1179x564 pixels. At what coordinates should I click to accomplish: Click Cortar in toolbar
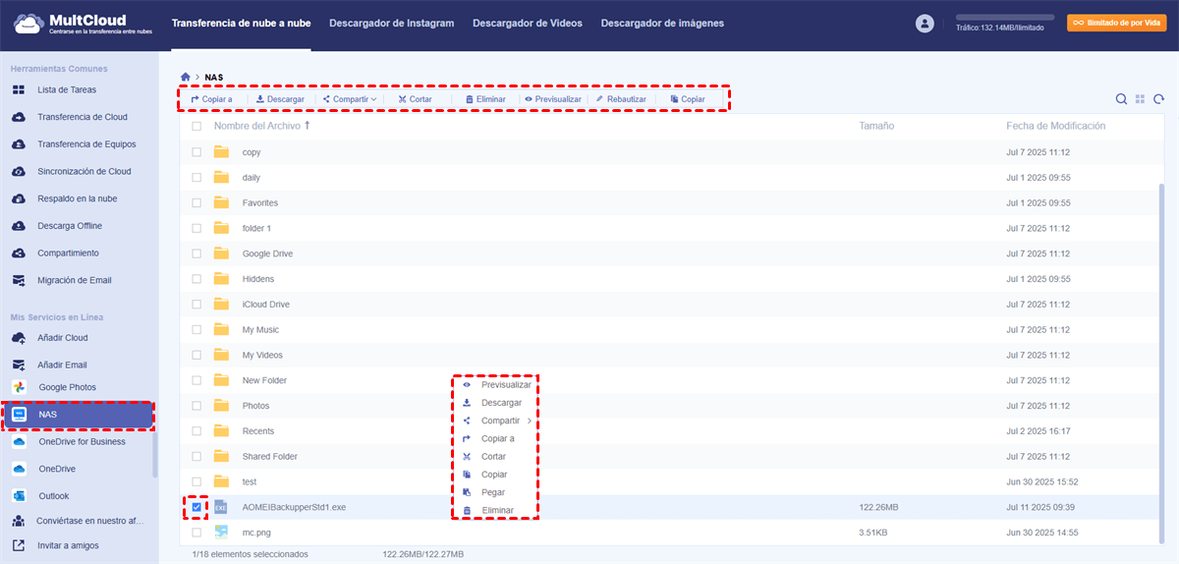pos(414,99)
